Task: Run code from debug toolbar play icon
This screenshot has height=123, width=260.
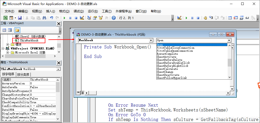Action: [186, 18]
